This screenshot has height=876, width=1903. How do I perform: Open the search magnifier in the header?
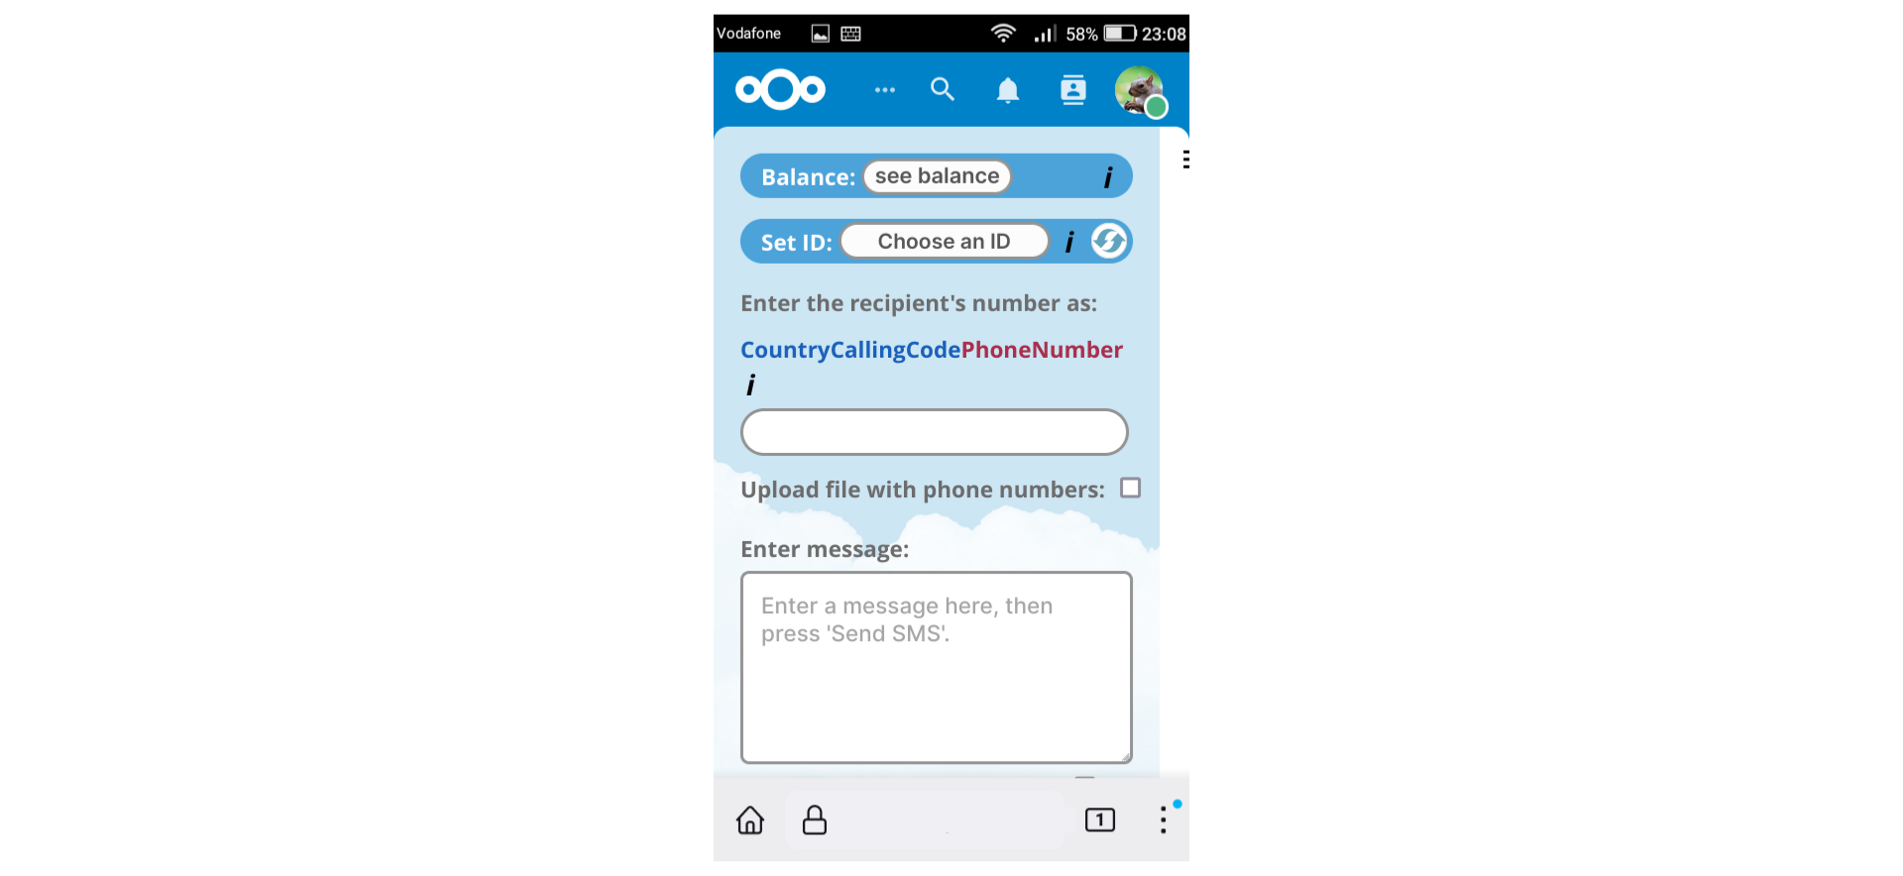click(x=943, y=90)
